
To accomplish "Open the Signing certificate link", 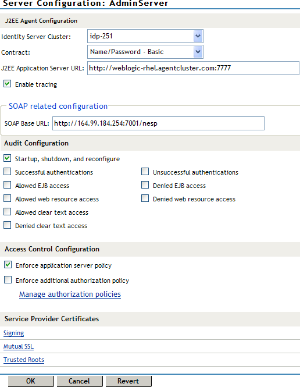I will (x=13, y=333).
